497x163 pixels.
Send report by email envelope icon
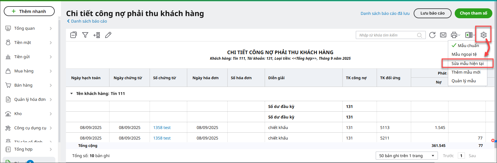(443, 35)
